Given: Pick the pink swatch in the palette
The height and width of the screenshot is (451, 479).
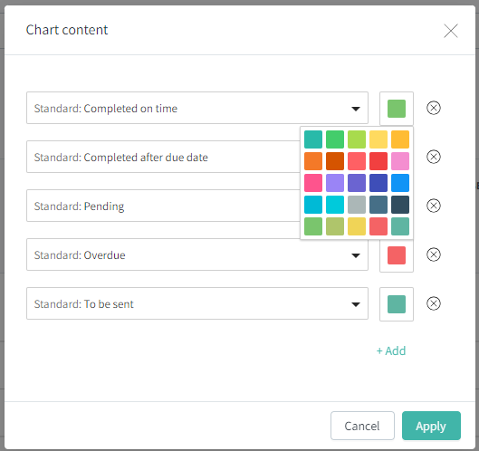Looking at the screenshot, I should (x=400, y=161).
